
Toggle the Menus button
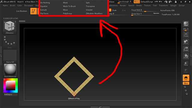(x=137, y=2)
